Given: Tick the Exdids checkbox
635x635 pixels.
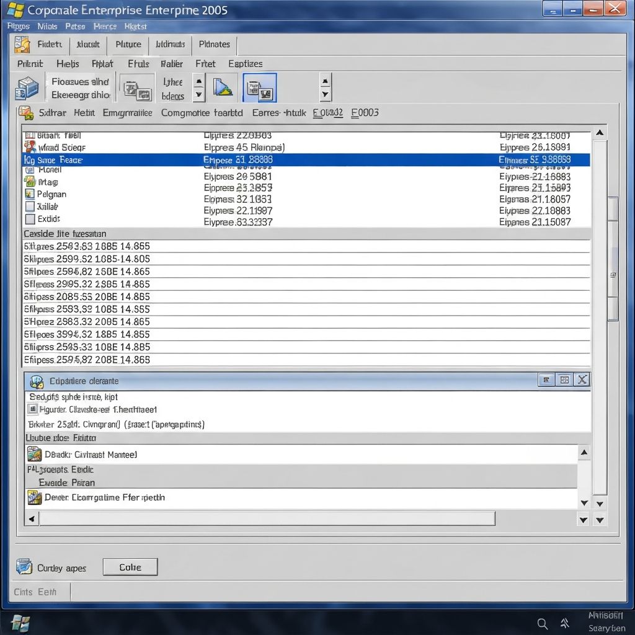Looking at the screenshot, I should pos(30,219).
